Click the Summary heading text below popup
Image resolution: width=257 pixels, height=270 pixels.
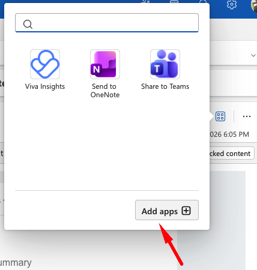16,263
